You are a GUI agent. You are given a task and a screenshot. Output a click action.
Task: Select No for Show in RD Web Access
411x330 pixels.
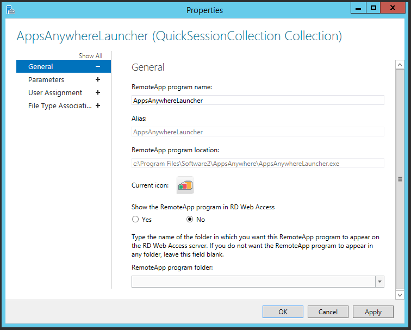(x=190, y=220)
